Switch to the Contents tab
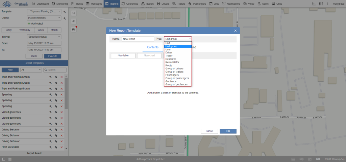The width and height of the screenshot is (346, 162). coord(153,47)
